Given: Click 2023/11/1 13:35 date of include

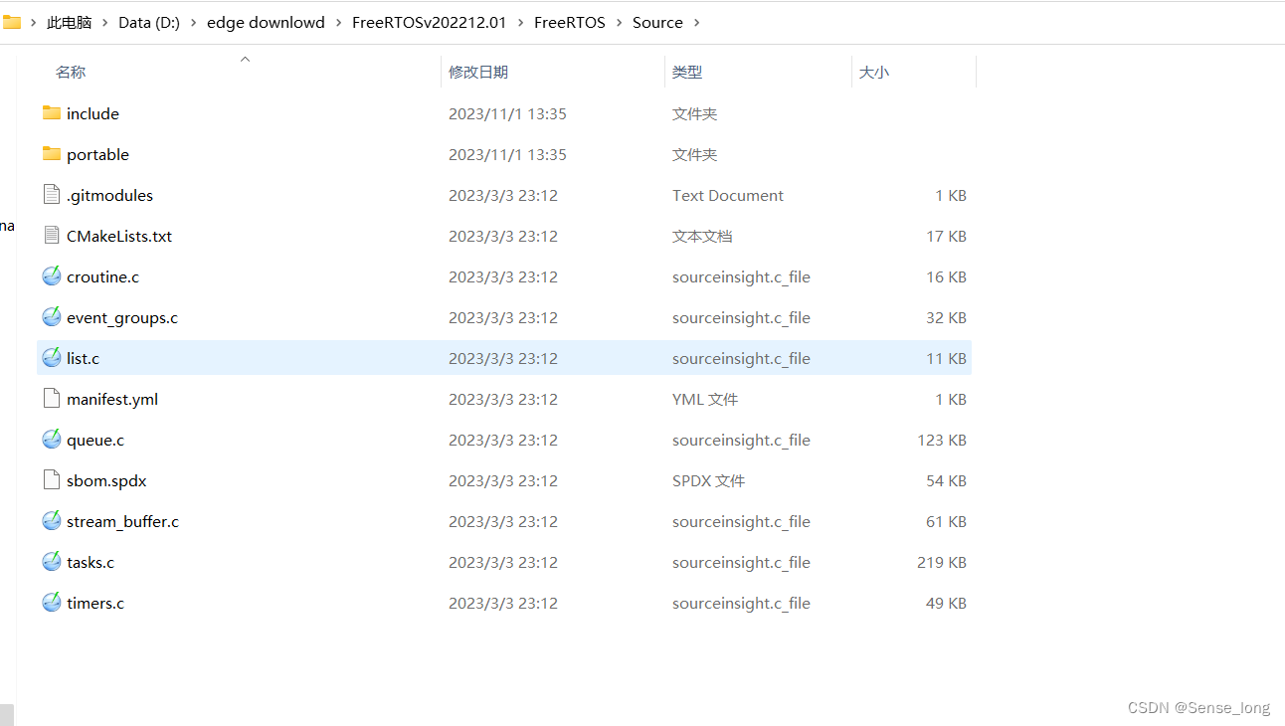Looking at the screenshot, I should (x=507, y=113).
